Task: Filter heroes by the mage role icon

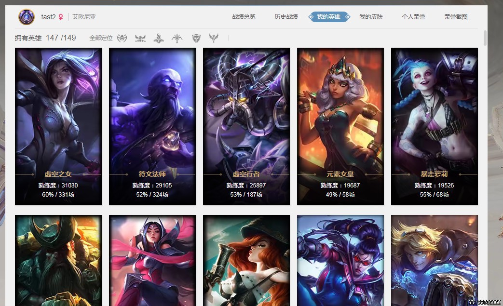Action: 159,39
